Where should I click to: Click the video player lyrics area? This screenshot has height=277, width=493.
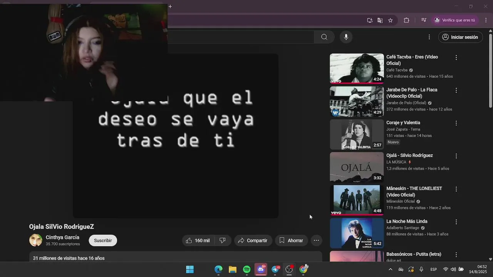(176, 136)
